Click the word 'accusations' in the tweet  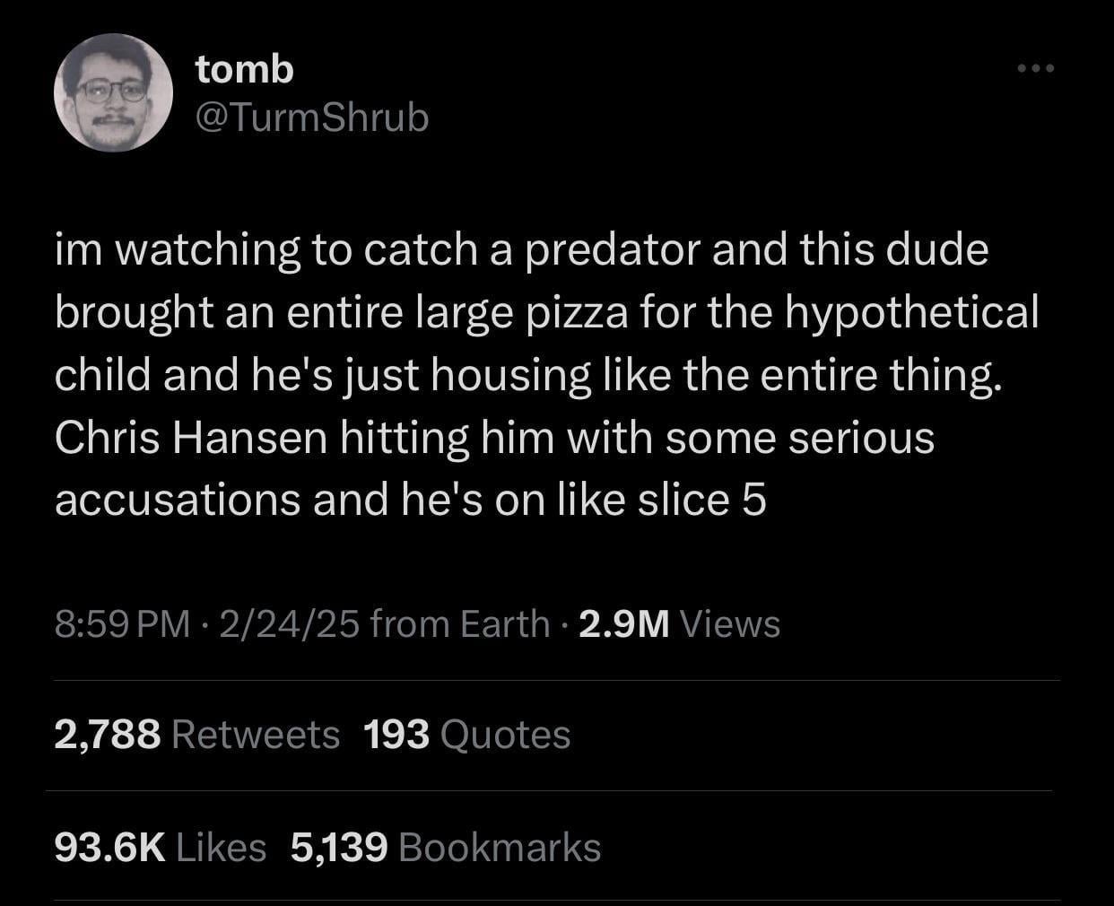[x=177, y=501]
